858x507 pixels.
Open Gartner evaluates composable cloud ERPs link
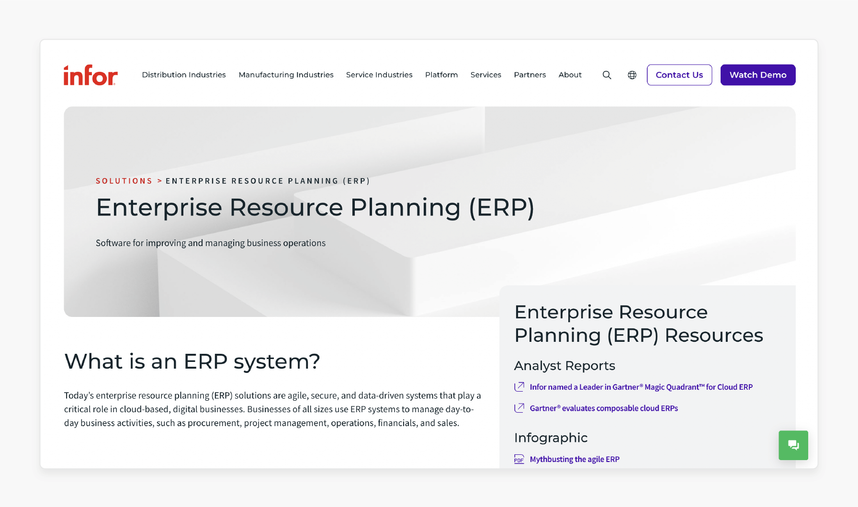(604, 408)
